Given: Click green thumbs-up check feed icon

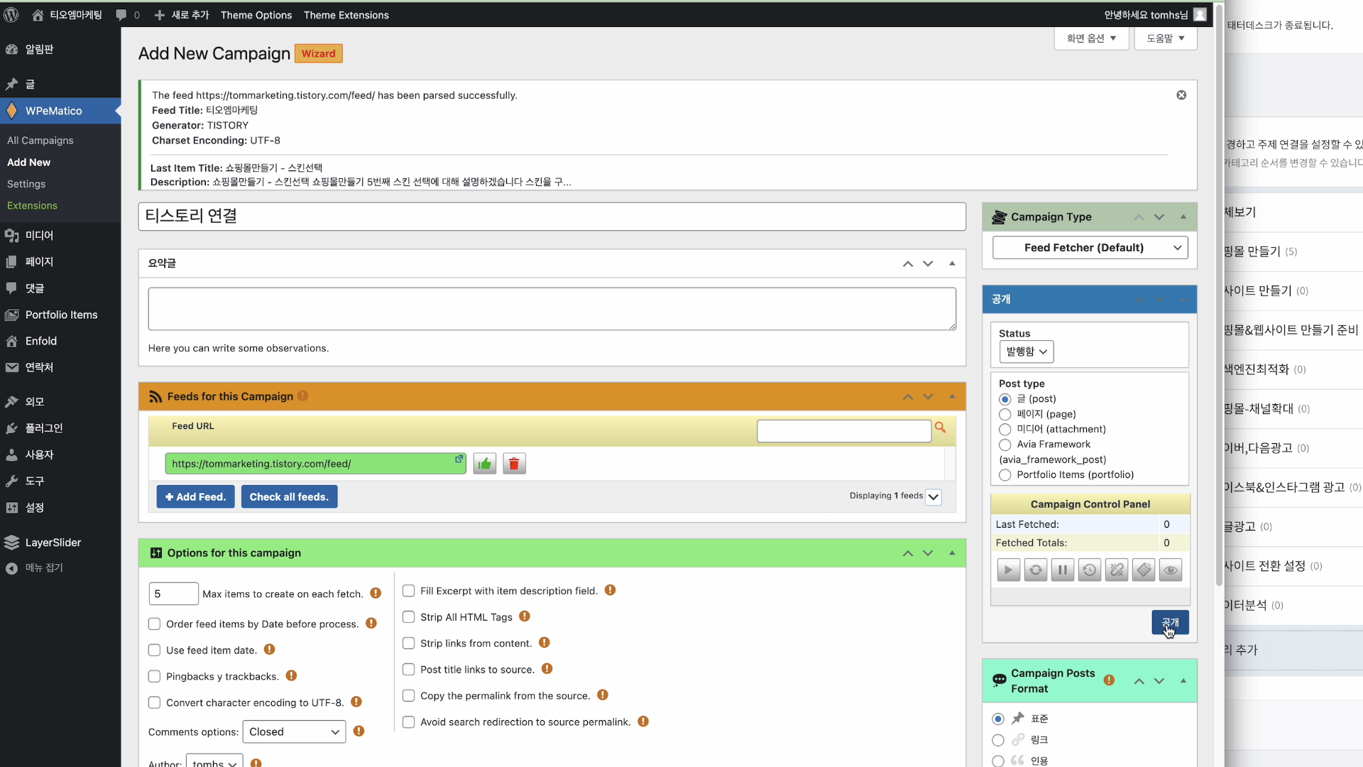Looking at the screenshot, I should 485,464.
